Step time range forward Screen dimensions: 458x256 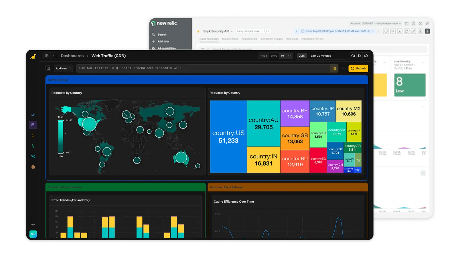point(366,56)
